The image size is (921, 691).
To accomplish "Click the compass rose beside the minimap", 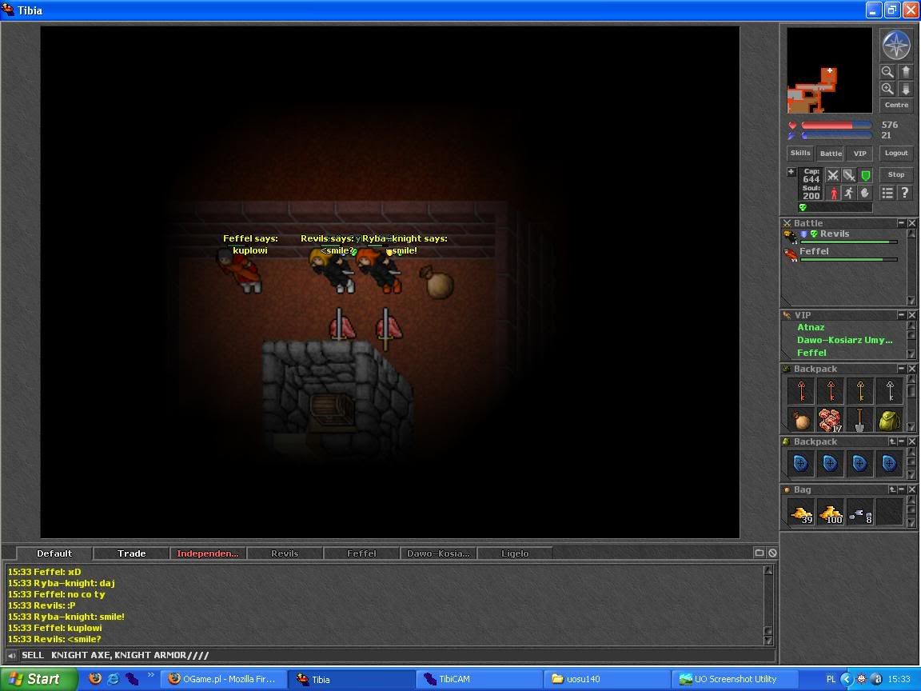I will [x=895, y=45].
